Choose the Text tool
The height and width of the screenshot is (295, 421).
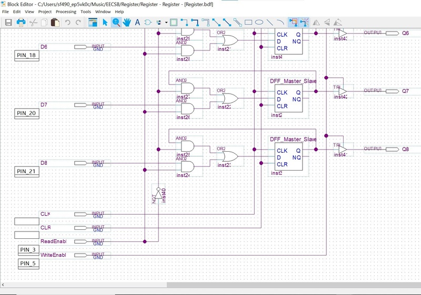137,23
